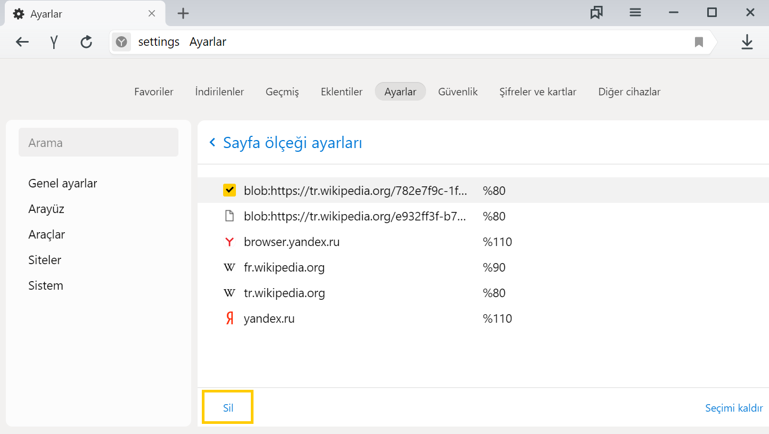Image resolution: width=769 pixels, height=434 pixels.
Task: Click %90 zoom value for fr.wikipedia.org
Action: pyautogui.click(x=494, y=267)
